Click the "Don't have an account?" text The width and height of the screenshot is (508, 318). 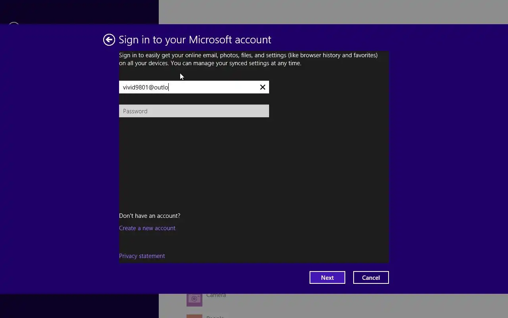tap(150, 216)
